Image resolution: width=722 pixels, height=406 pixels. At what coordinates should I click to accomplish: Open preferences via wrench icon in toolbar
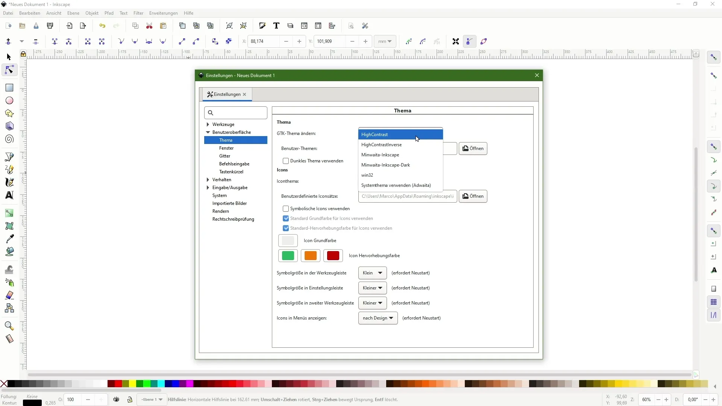(365, 26)
